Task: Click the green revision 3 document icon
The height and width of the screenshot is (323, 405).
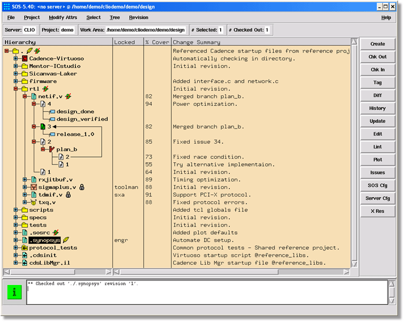Action: click(x=43, y=127)
